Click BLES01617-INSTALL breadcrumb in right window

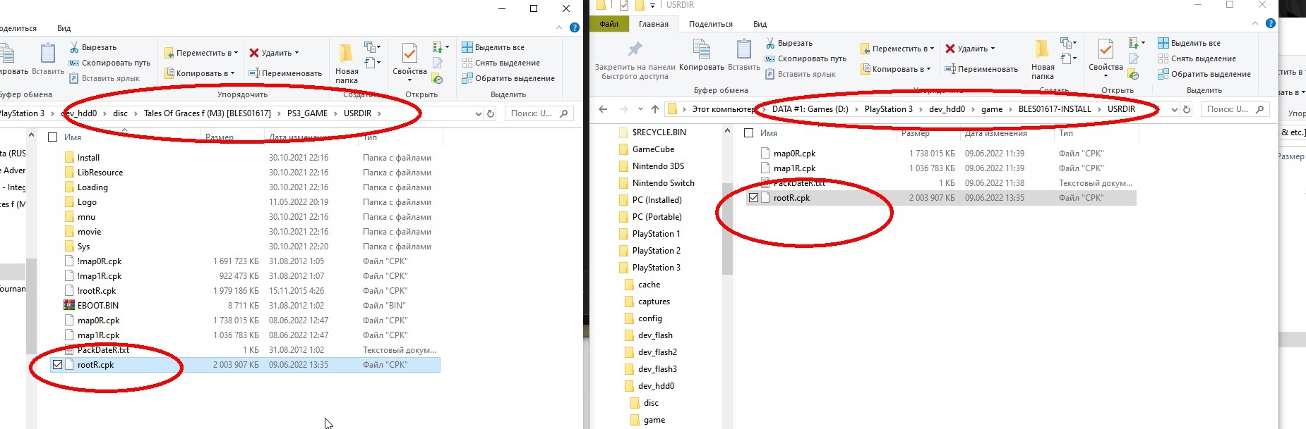click(x=1055, y=109)
